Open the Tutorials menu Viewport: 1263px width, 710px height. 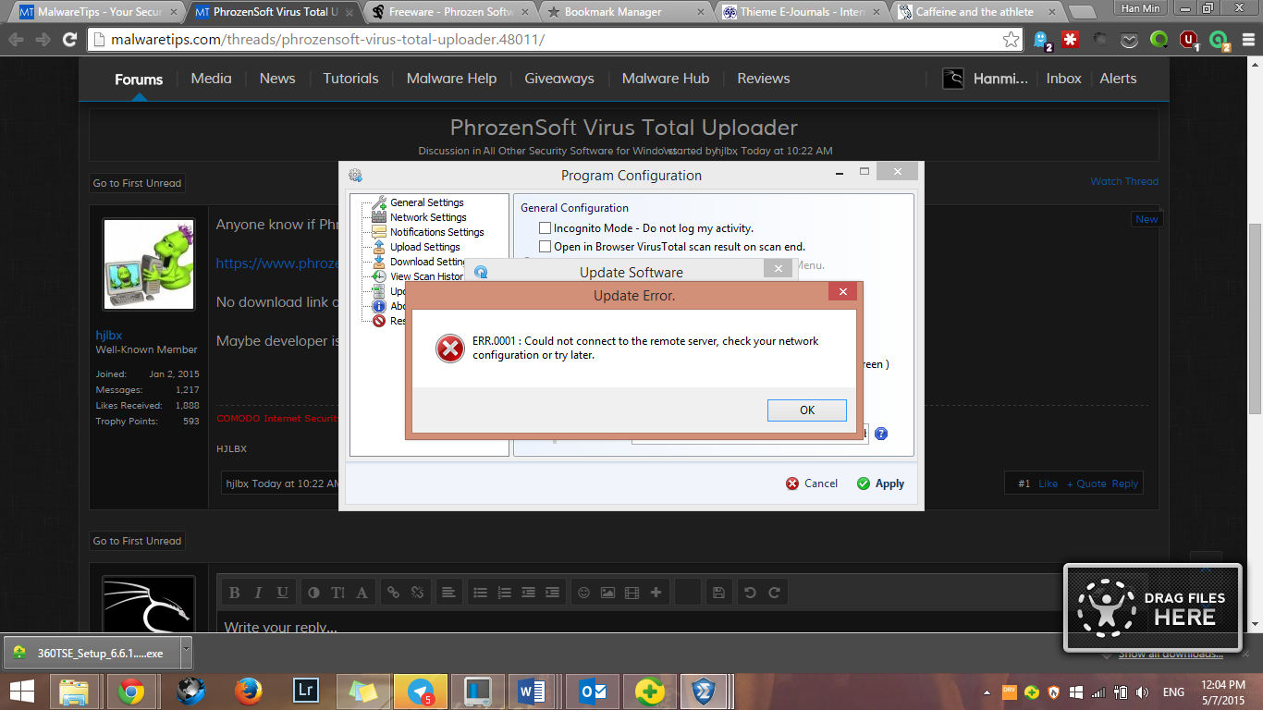pos(350,79)
